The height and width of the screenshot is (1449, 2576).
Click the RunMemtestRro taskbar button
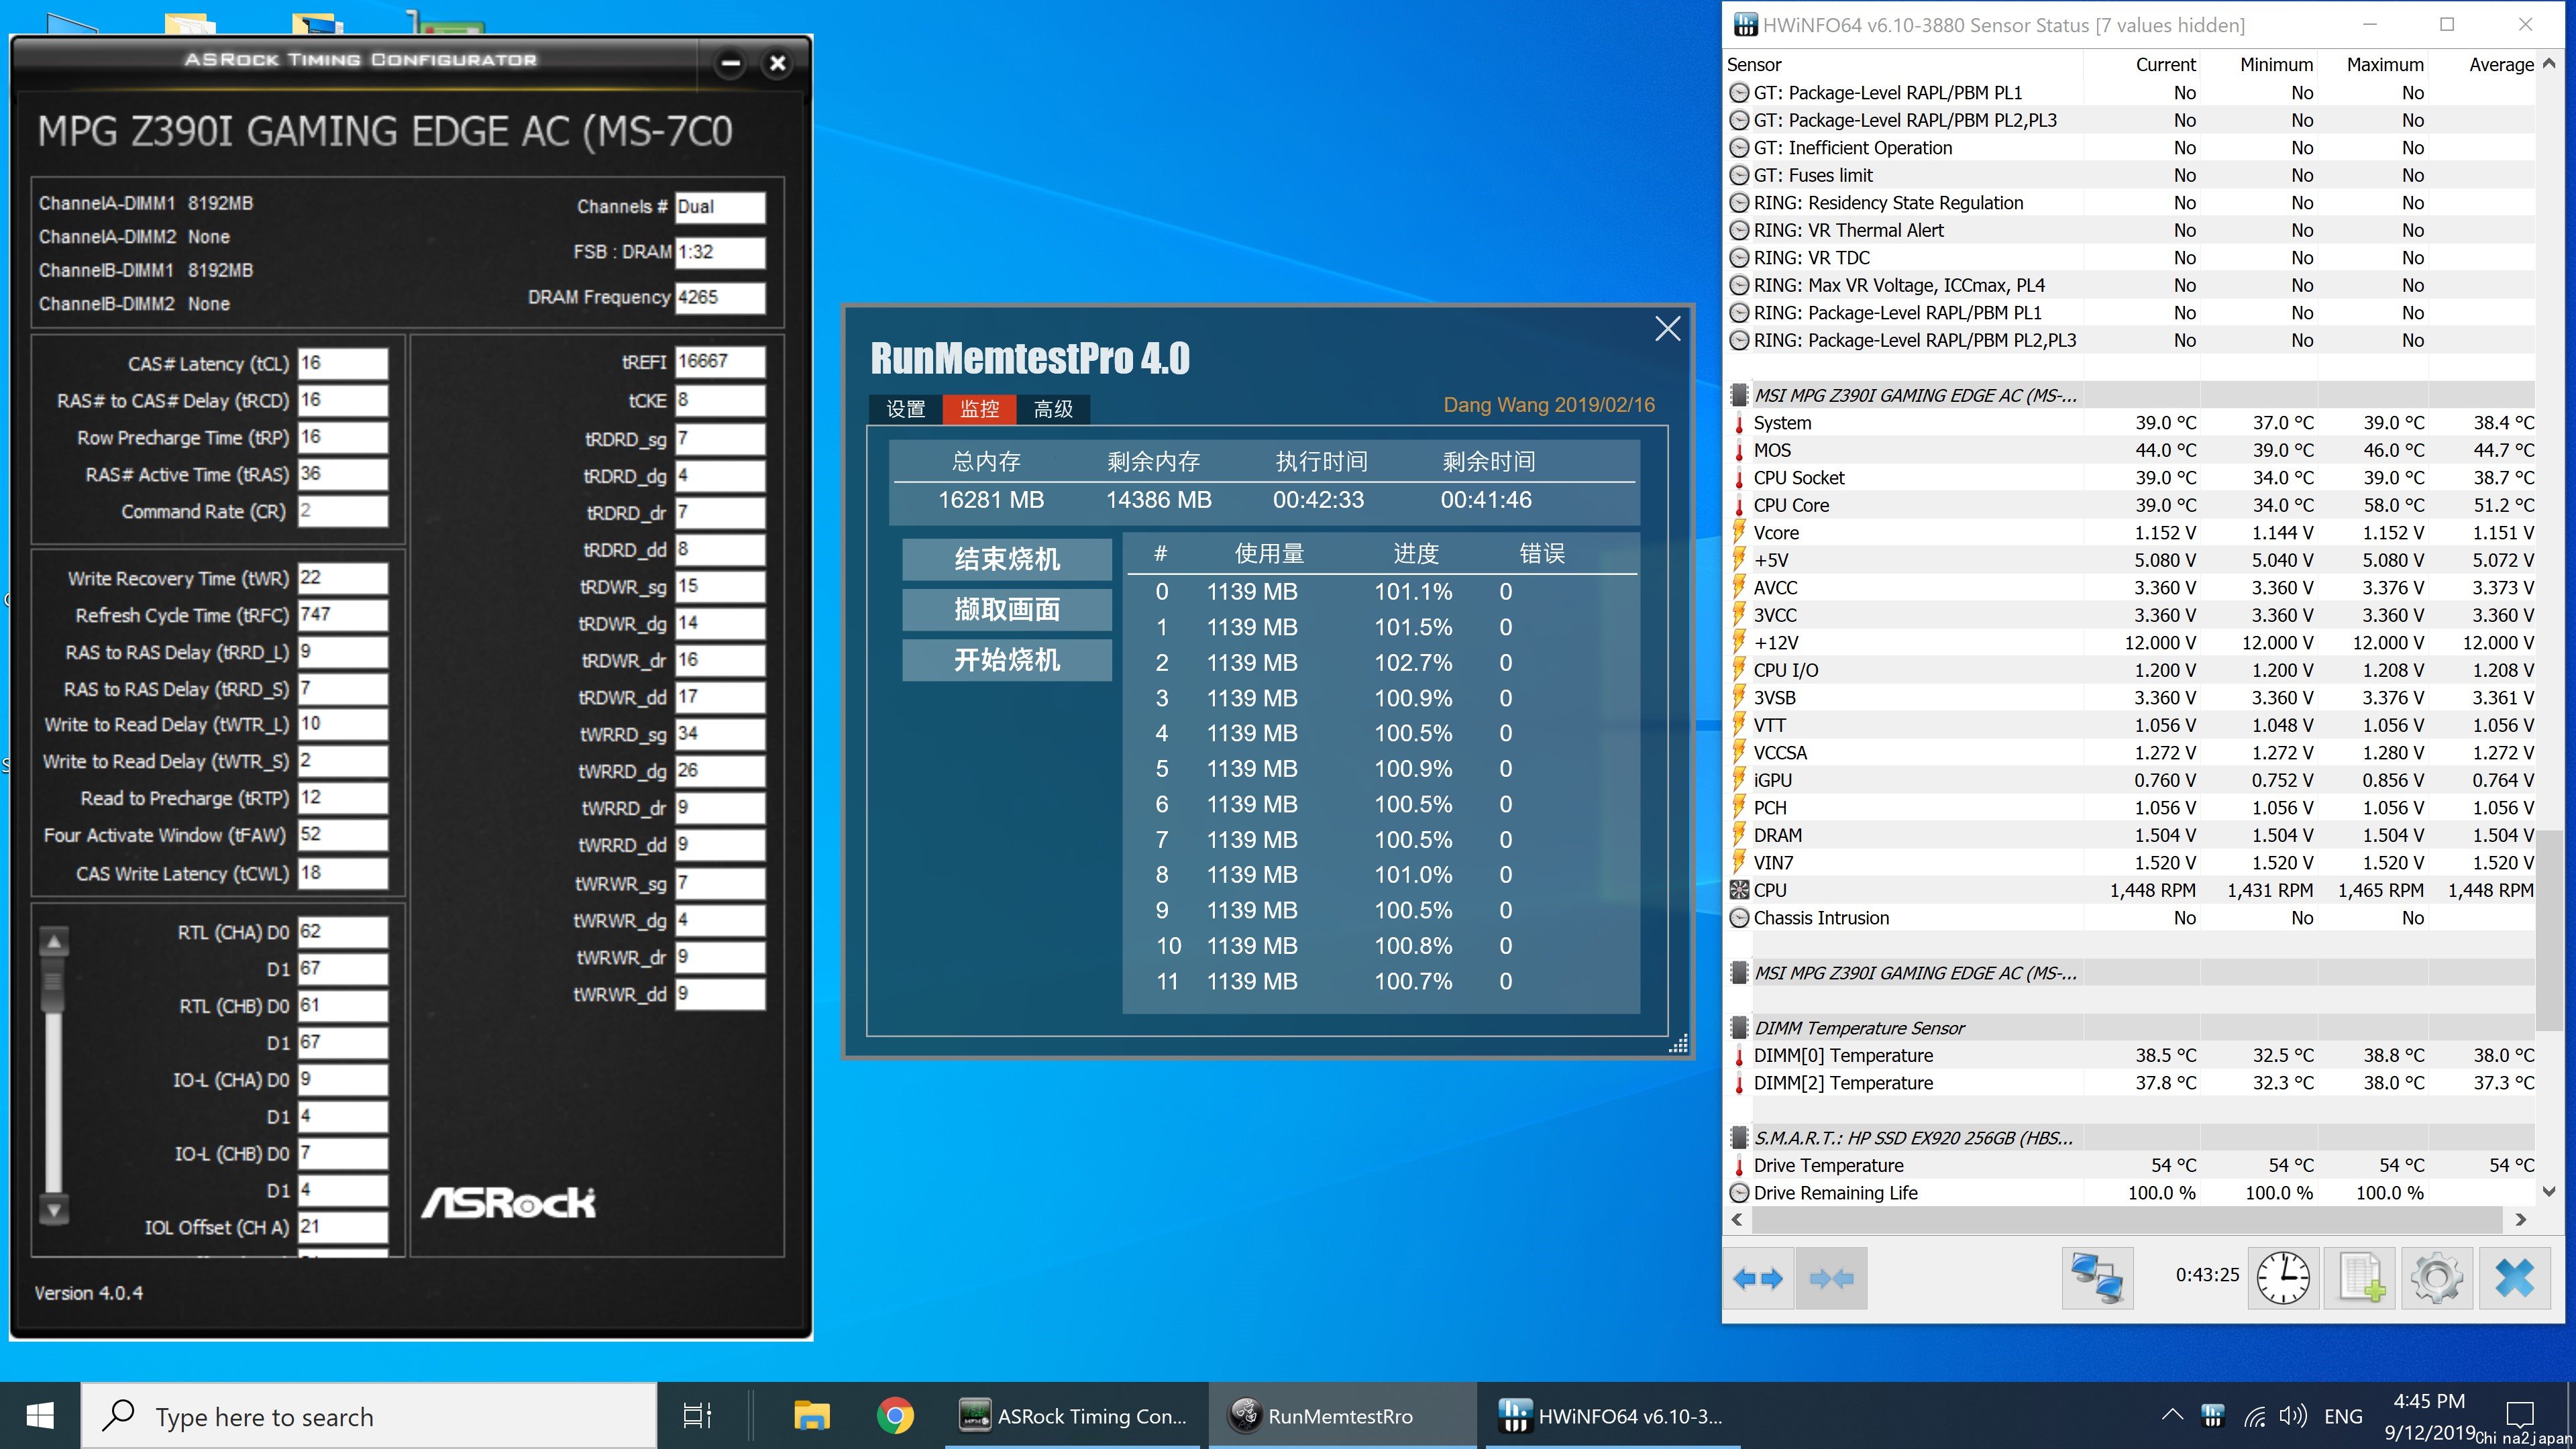[1341, 1416]
